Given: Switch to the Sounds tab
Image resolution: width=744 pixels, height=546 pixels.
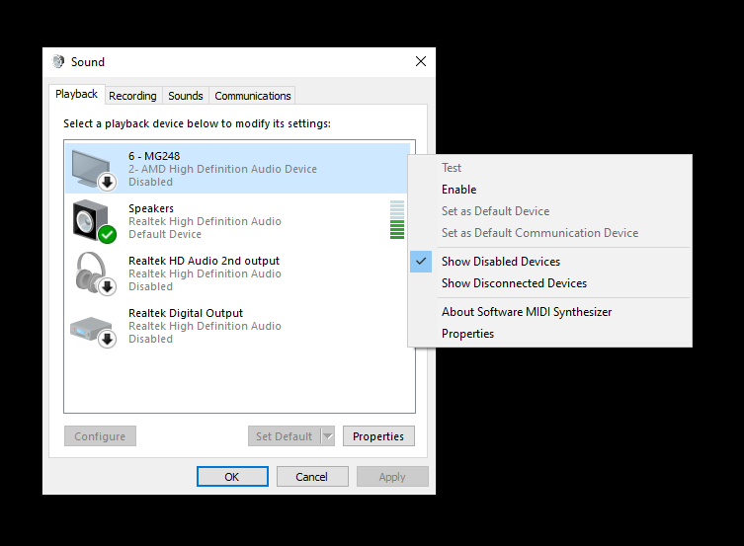Looking at the screenshot, I should (x=186, y=96).
